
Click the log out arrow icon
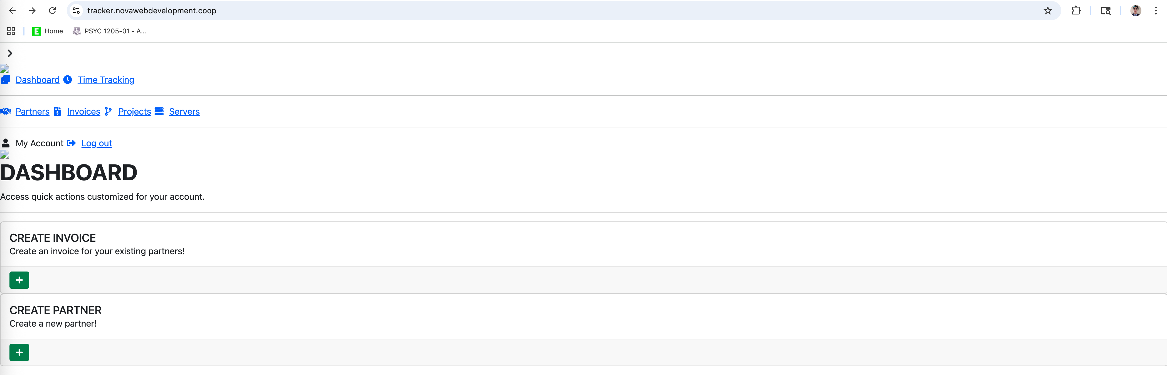click(x=71, y=143)
